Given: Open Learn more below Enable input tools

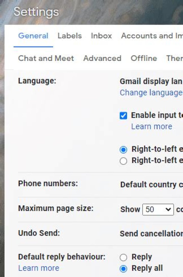Looking at the screenshot, I should (151, 126).
